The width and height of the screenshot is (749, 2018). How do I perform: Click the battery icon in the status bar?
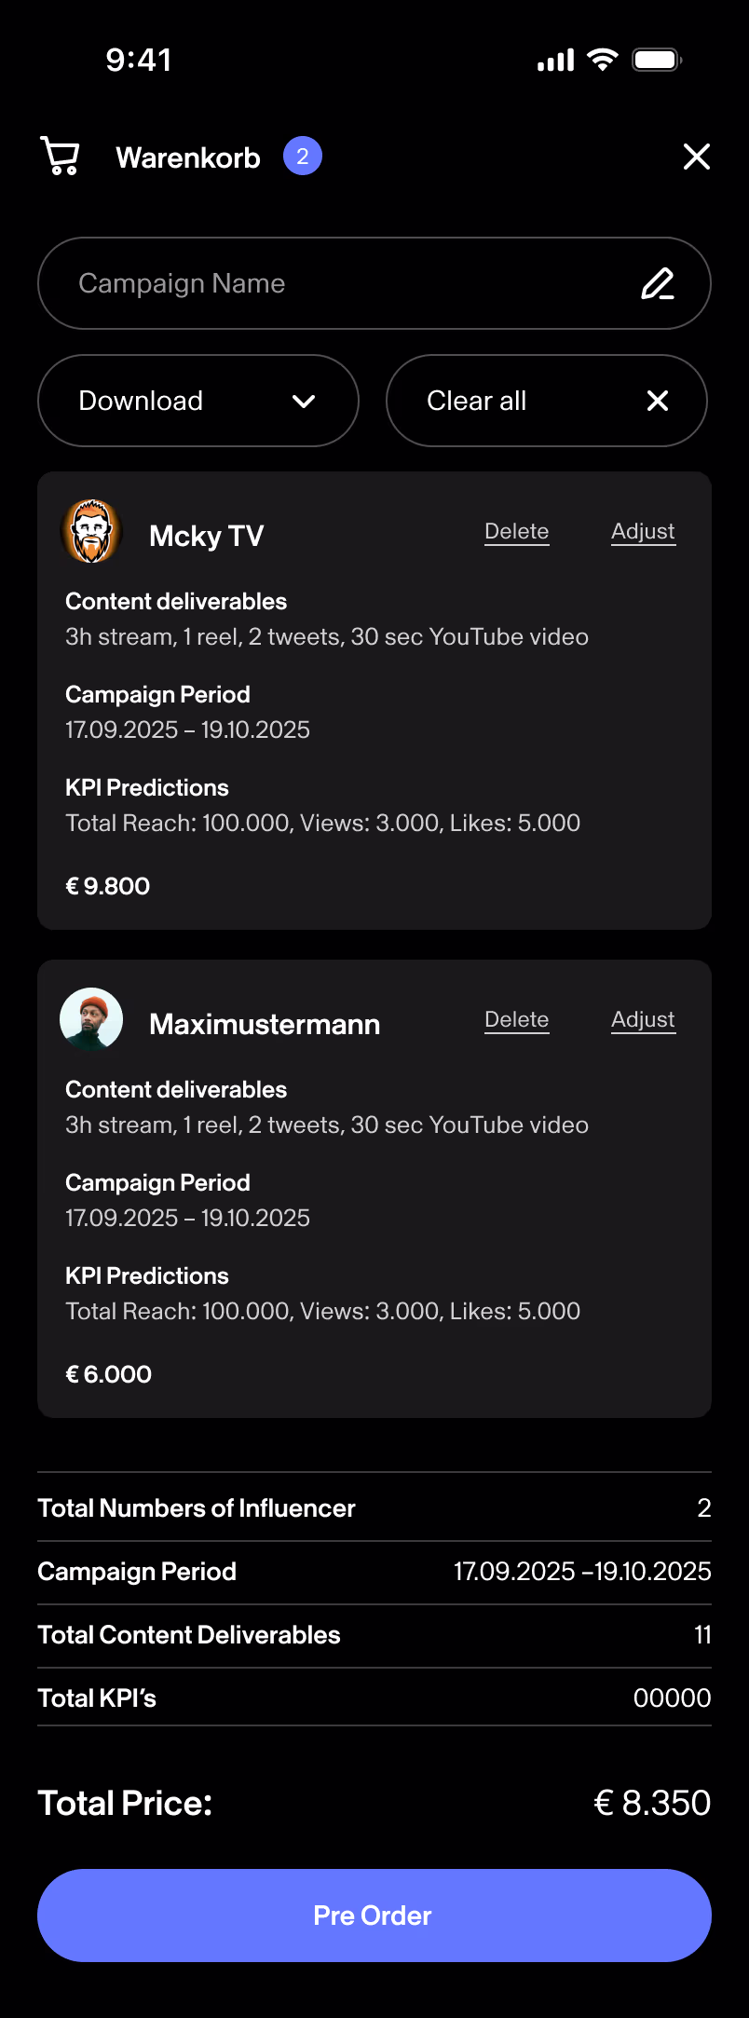[x=658, y=59]
